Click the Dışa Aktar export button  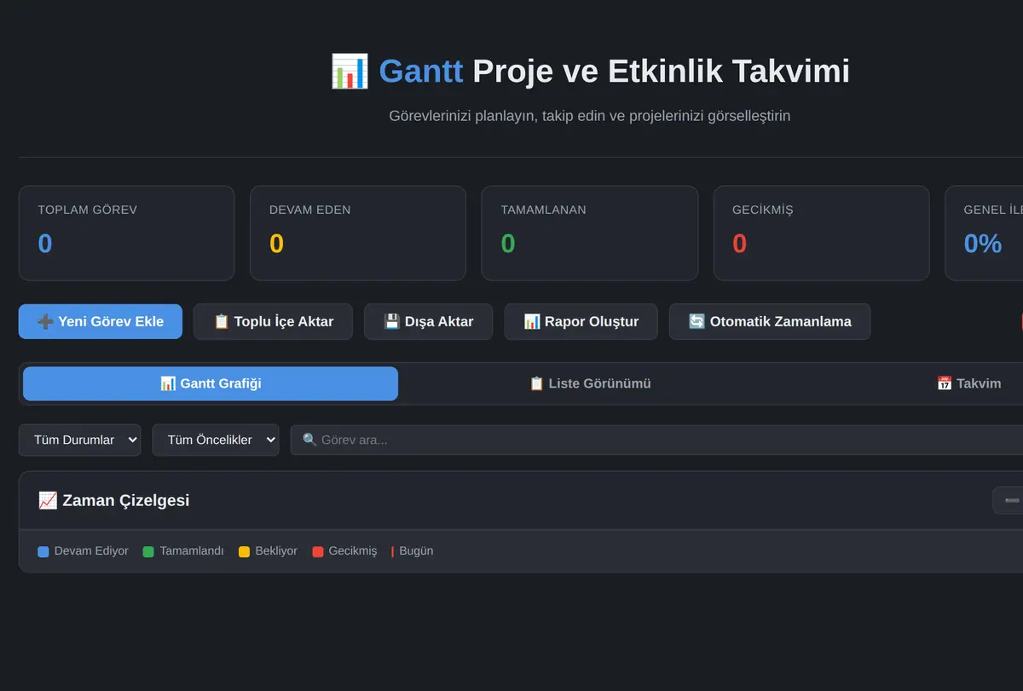point(428,321)
